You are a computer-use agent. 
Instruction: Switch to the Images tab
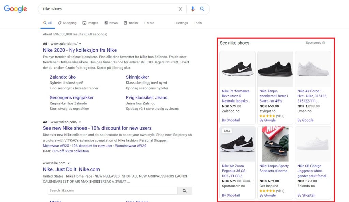click(x=90, y=23)
